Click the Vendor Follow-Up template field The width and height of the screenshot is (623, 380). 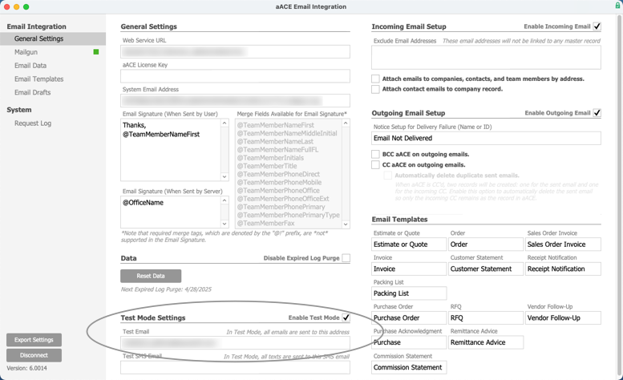pos(563,317)
